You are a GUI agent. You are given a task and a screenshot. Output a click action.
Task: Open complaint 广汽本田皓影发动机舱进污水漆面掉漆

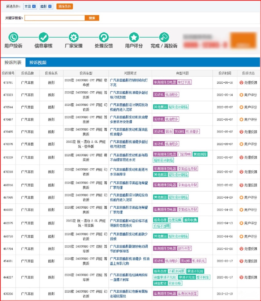(x=129, y=172)
